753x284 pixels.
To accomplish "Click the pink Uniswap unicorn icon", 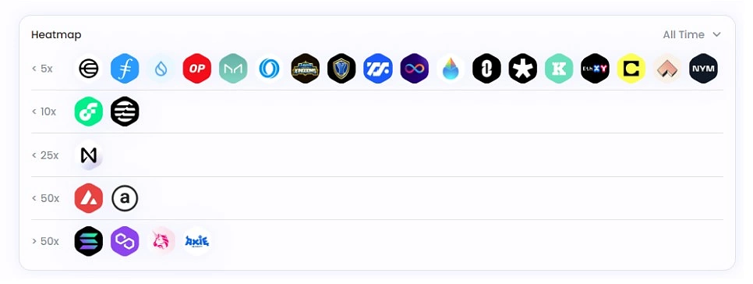I will tap(161, 241).
